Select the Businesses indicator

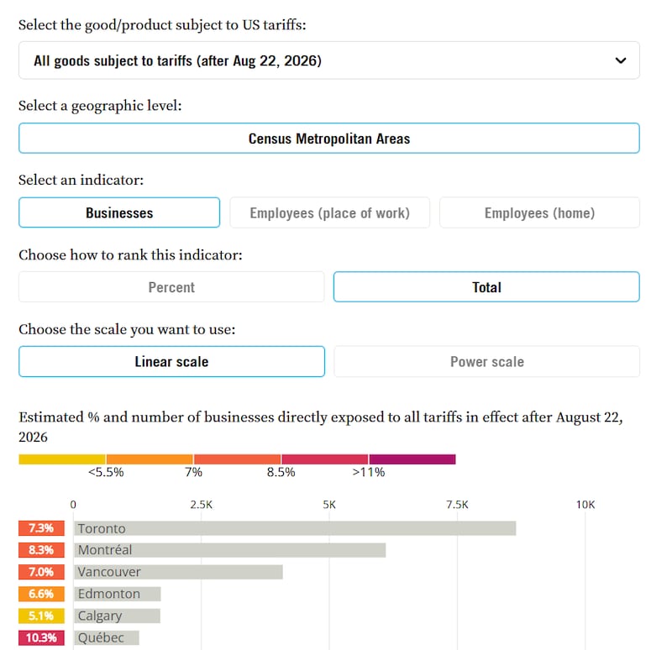pos(119,213)
